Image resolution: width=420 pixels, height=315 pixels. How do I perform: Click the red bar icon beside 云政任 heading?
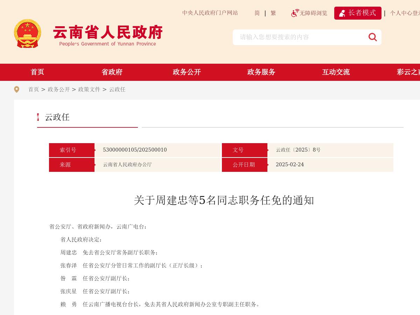coord(38,117)
